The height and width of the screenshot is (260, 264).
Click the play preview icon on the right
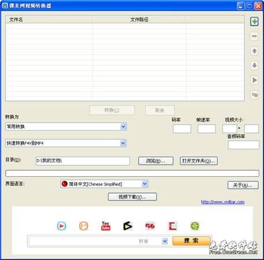(x=254, y=80)
